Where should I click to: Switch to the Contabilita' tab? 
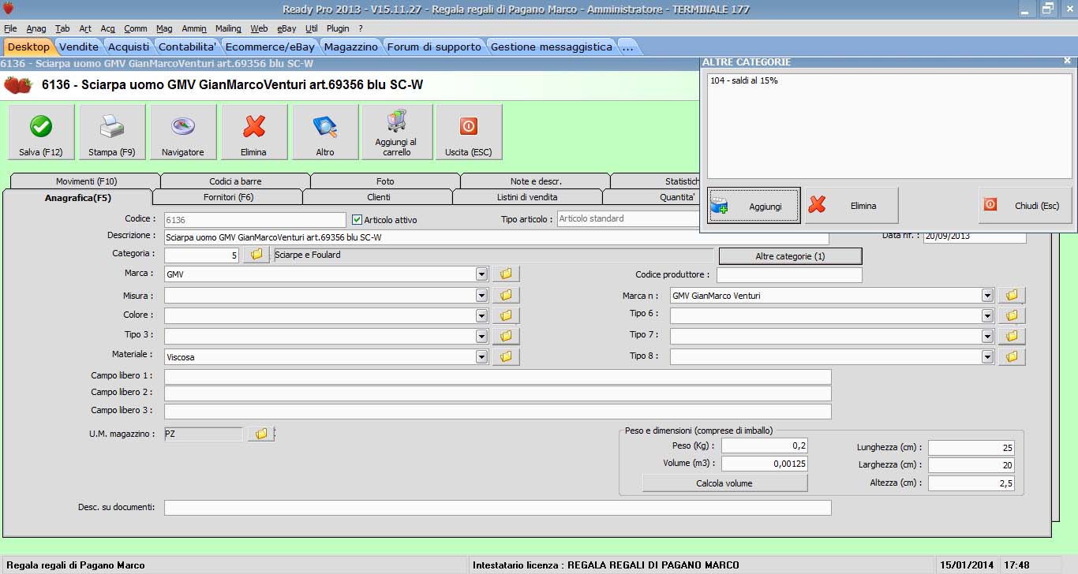click(x=188, y=47)
